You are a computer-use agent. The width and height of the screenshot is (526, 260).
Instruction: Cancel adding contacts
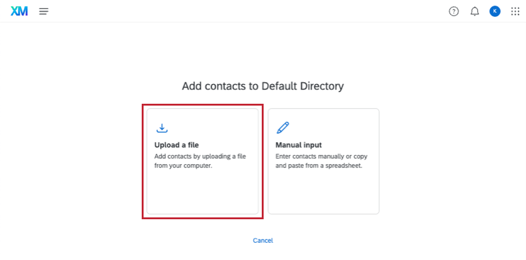pos(263,240)
